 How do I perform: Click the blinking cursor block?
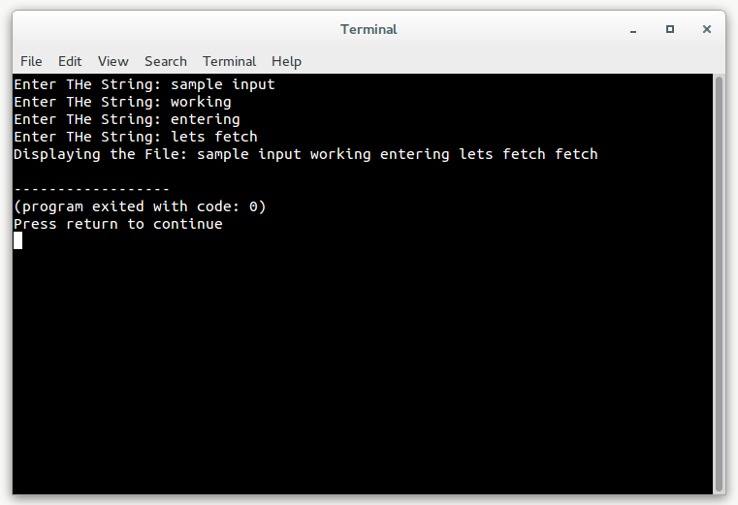[x=17, y=240]
